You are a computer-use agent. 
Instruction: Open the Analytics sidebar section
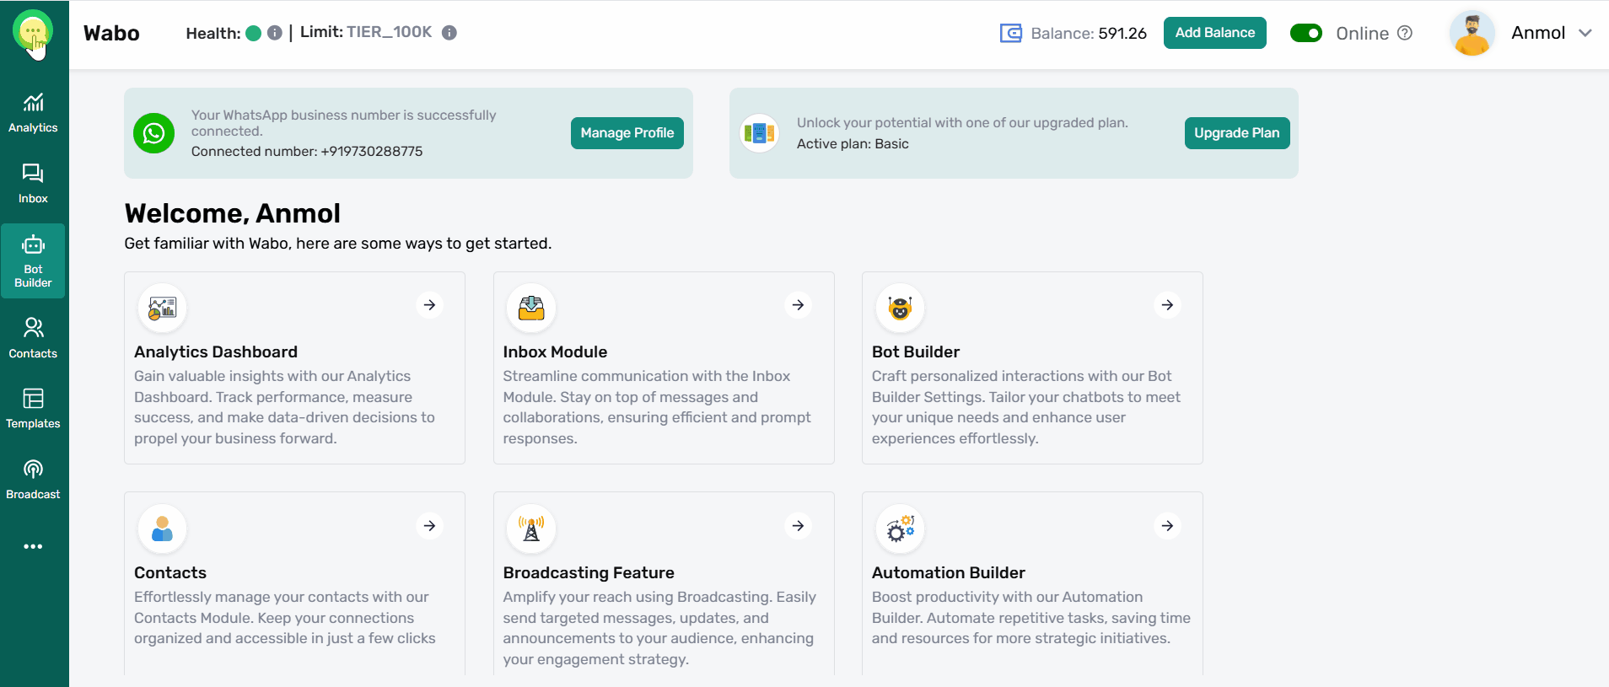[33, 113]
